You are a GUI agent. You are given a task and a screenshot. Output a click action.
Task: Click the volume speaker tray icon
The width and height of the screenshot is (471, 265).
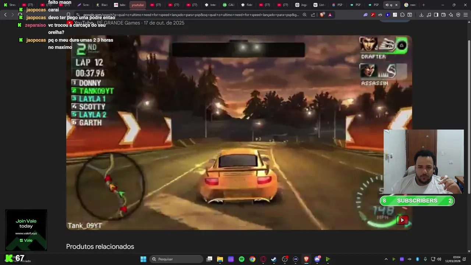tap(439, 259)
